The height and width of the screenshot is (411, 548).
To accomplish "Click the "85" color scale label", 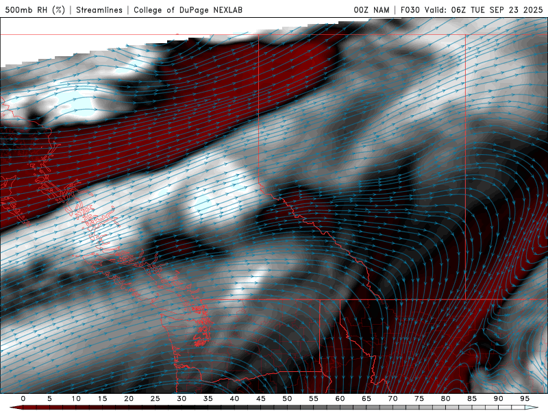I will [472, 399].
